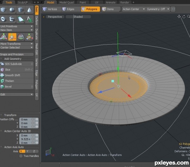Add a new layout tab with plus
The height and width of the screenshot is (167, 190).
coord(133,3)
